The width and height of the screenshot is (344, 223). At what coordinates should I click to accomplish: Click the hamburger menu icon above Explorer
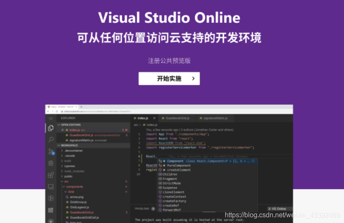51,118
